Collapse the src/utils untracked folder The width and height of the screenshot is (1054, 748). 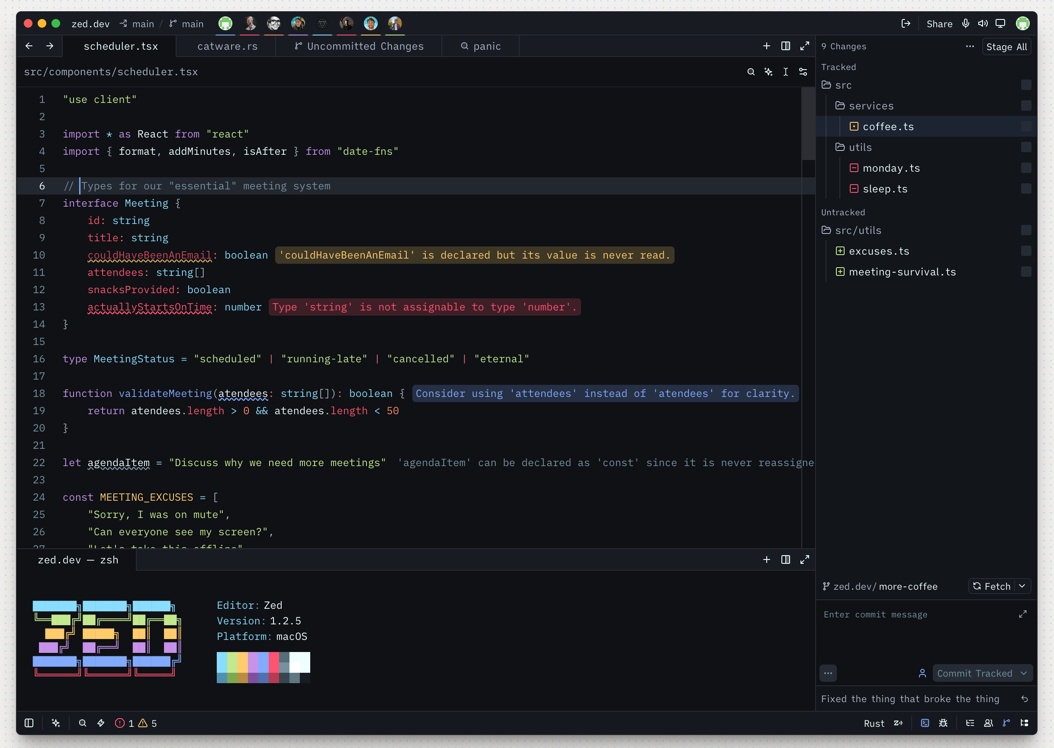[851, 230]
